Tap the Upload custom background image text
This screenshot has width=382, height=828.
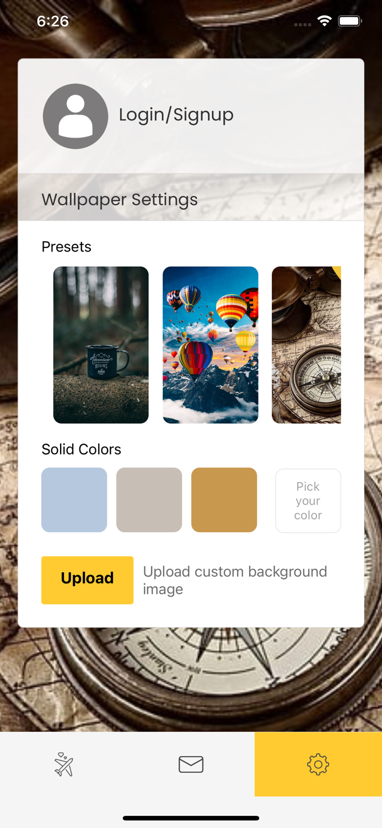click(x=235, y=580)
